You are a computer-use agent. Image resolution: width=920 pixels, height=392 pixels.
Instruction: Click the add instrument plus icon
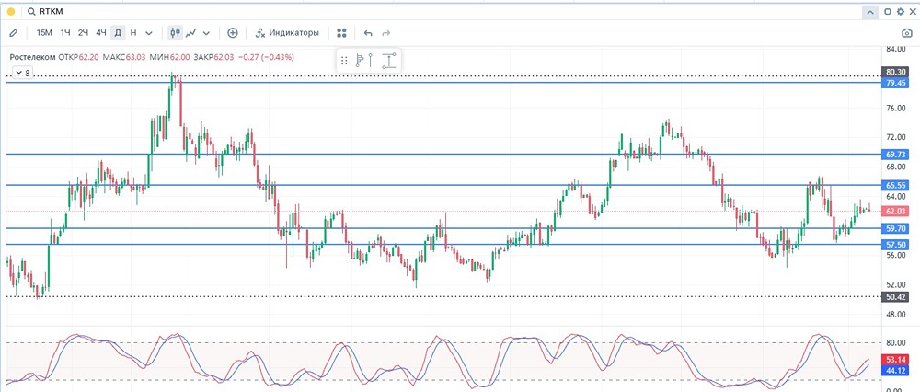click(233, 33)
